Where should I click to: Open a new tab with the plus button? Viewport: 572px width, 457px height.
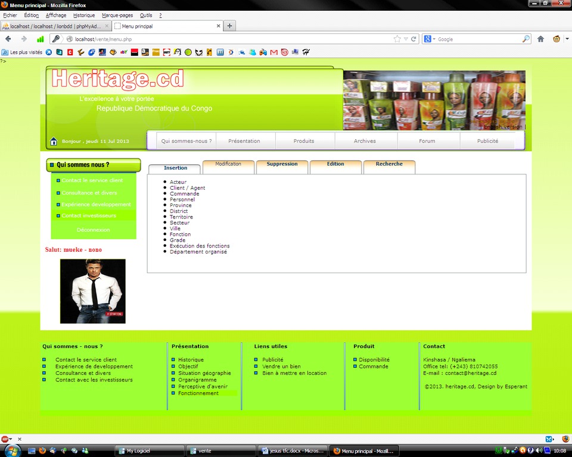pos(229,26)
